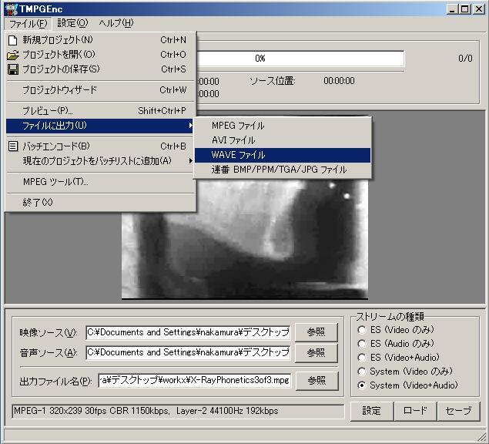Select AVI ファイル output option

pyautogui.click(x=283, y=140)
